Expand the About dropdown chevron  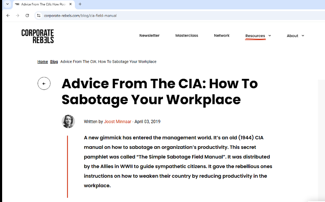click(x=303, y=35)
